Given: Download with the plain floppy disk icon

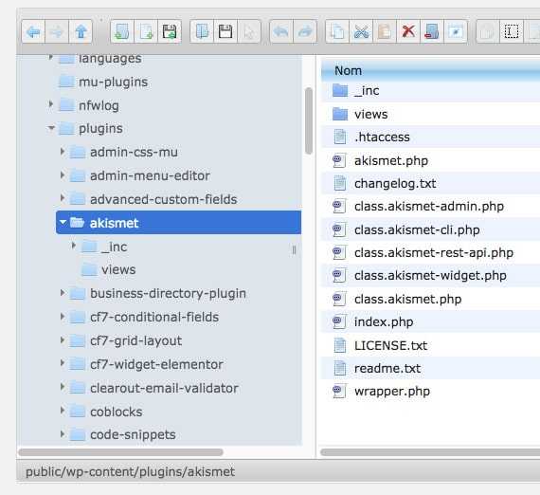Looking at the screenshot, I should click(x=225, y=31).
